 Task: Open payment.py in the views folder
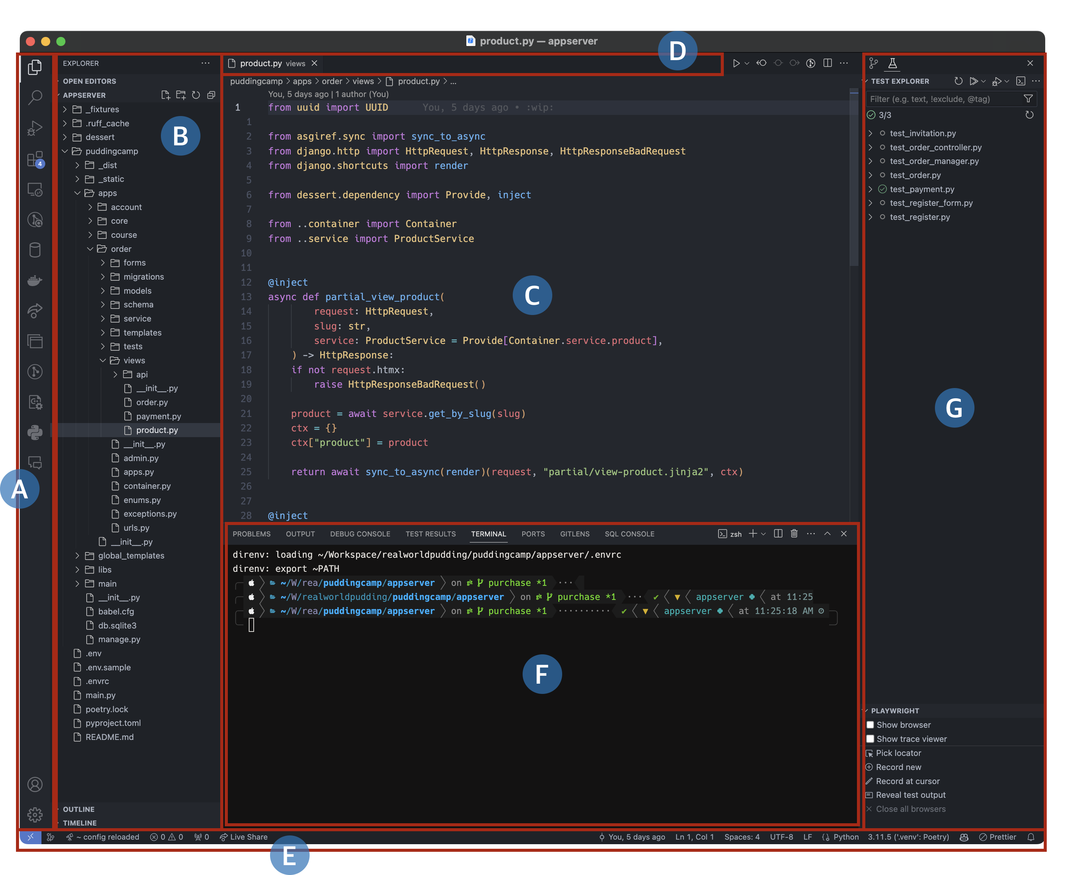(158, 416)
